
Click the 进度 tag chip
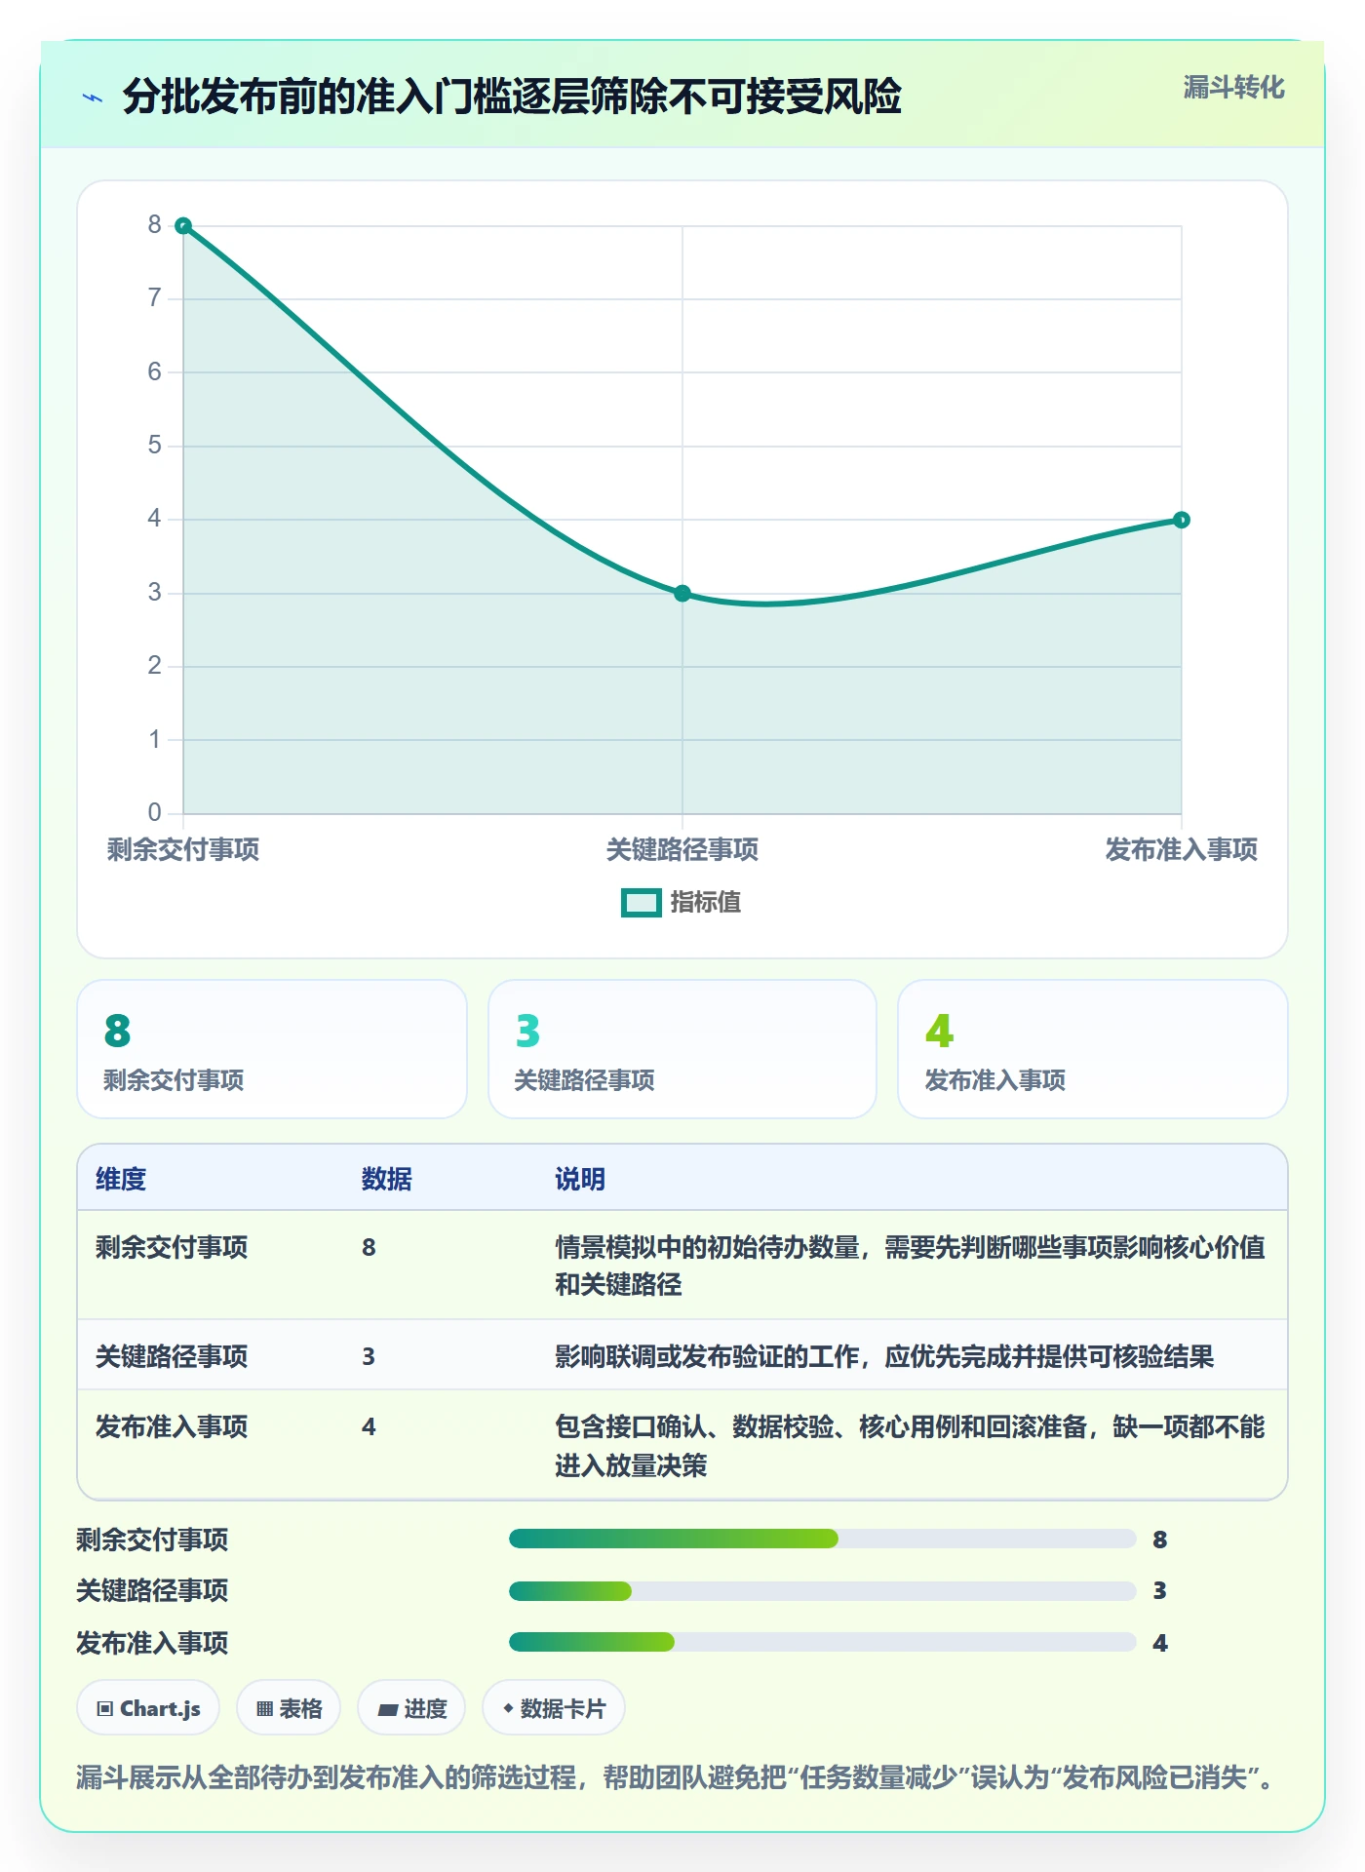[411, 1708]
